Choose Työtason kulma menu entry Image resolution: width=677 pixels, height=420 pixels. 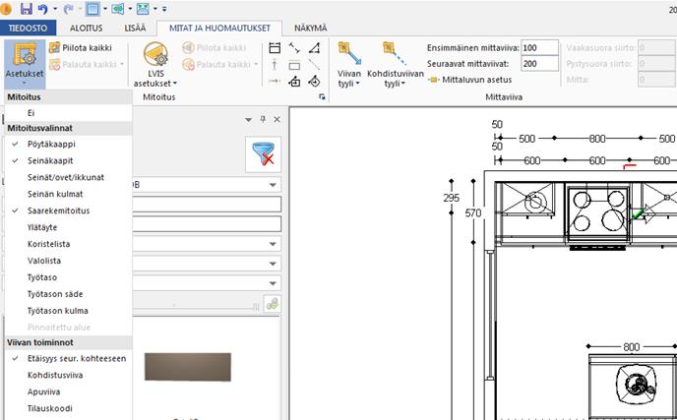pyautogui.click(x=68, y=311)
